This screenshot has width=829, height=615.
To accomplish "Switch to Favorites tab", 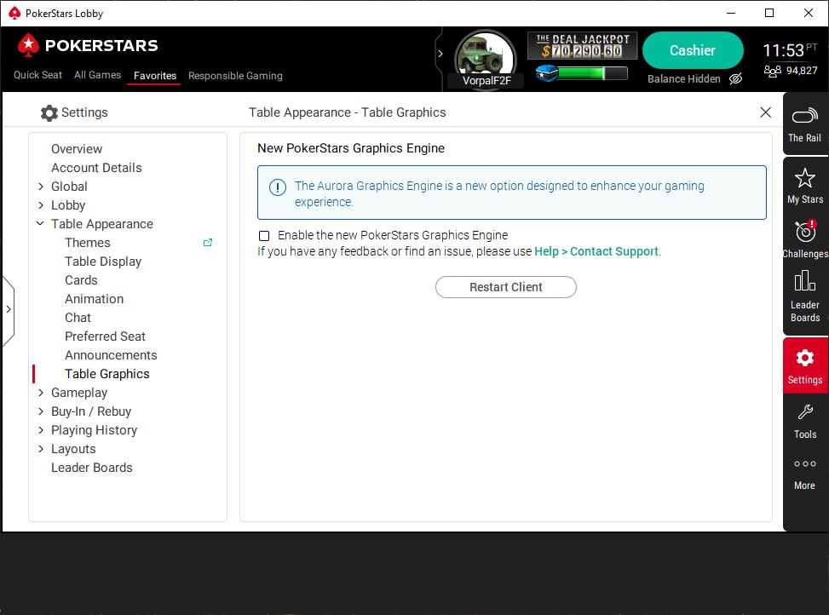I will tap(155, 76).
